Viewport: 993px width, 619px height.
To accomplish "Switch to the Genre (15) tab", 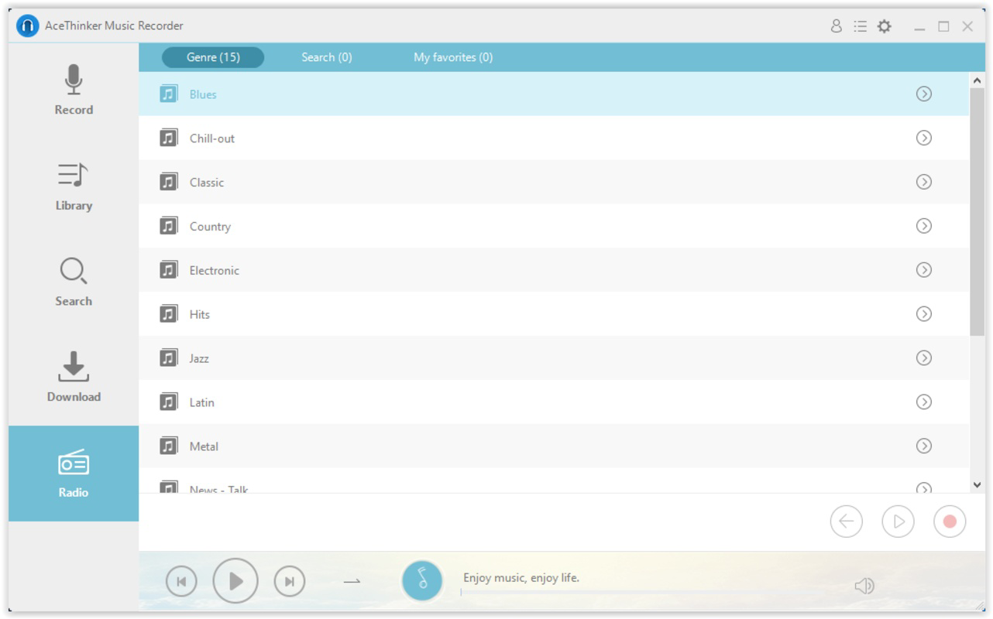I will [x=213, y=57].
